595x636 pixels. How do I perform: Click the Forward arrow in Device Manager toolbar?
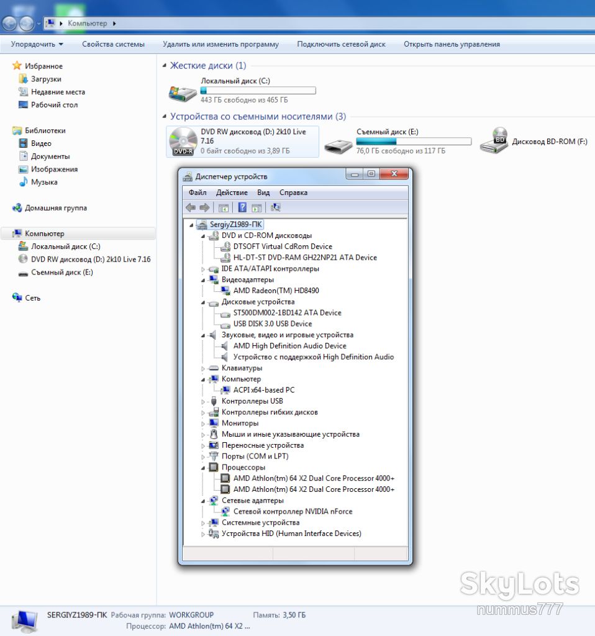click(x=204, y=207)
